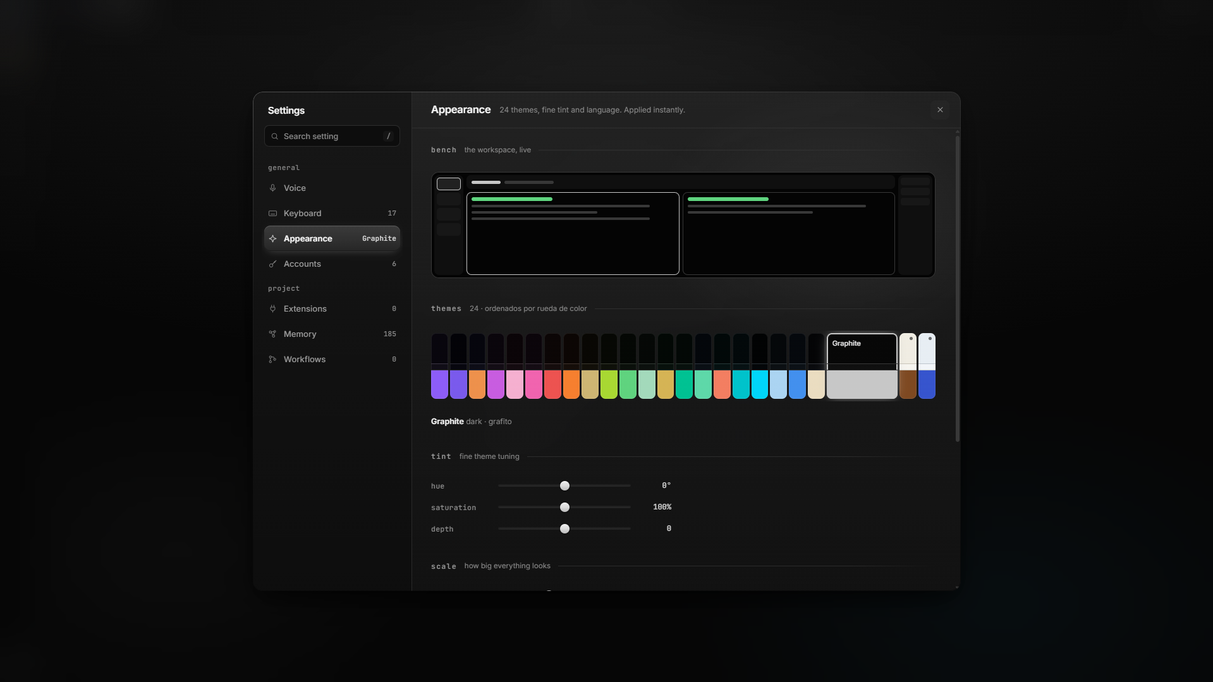This screenshot has width=1213, height=682.
Task: Open the Keyboard settings section
Action: point(332,213)
